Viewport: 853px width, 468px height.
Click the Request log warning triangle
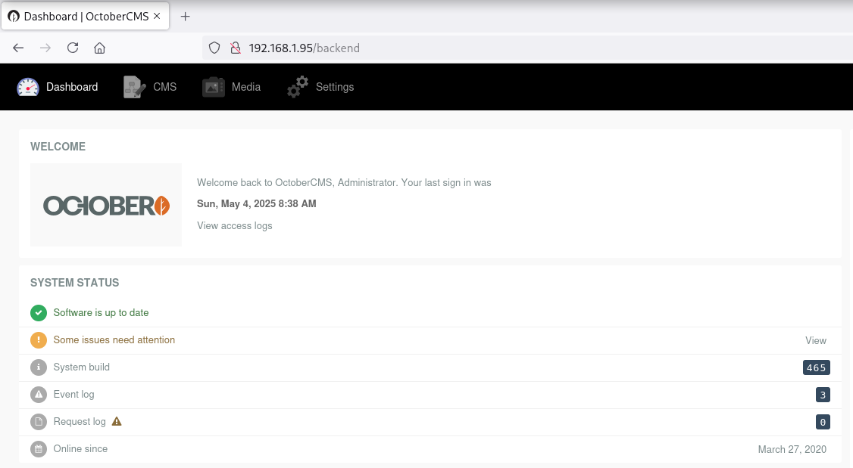pos(117,421)
